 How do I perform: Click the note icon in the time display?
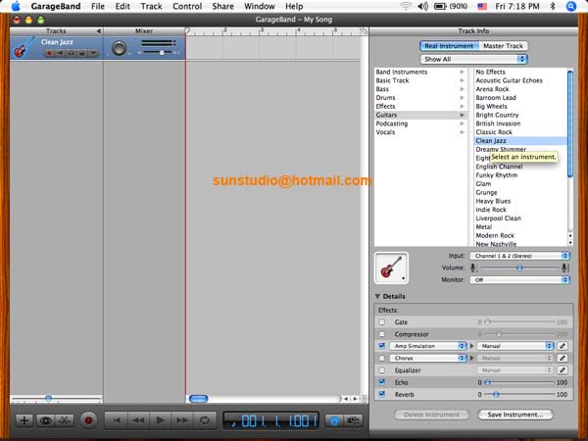click(x=233, y=423)
